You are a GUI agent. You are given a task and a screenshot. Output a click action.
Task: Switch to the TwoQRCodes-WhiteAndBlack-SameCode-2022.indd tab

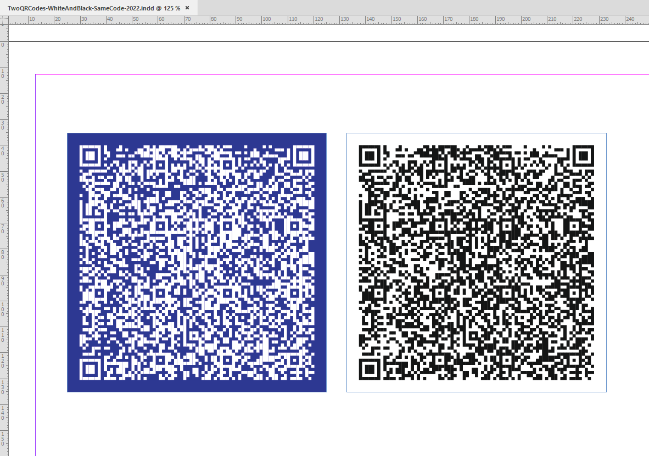88,8
